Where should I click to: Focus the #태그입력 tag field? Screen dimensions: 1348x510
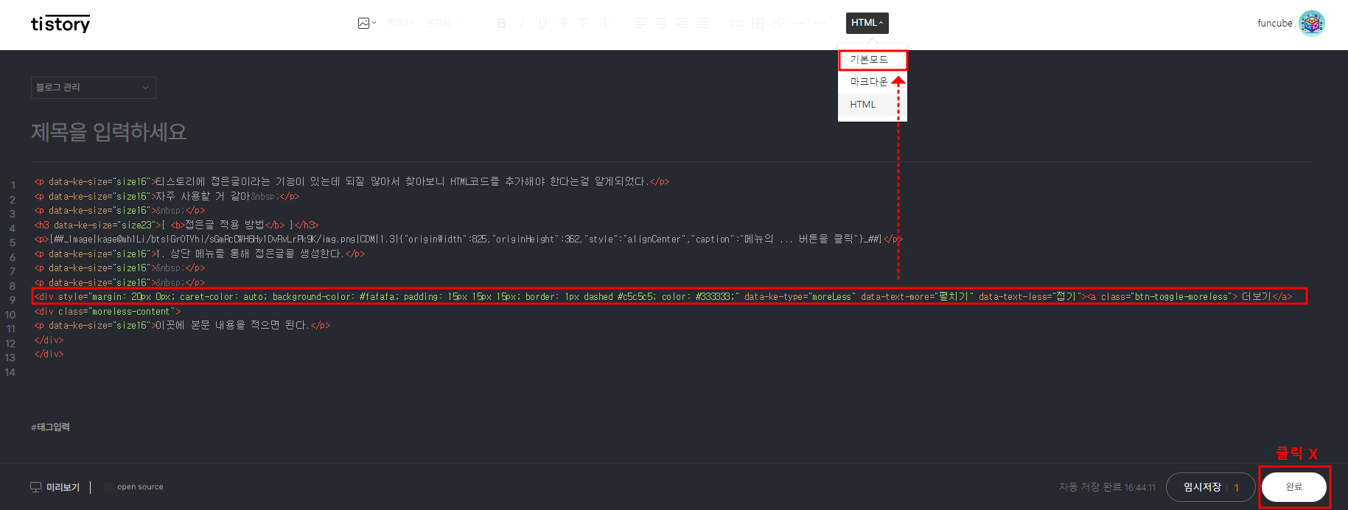coord(51,427)
